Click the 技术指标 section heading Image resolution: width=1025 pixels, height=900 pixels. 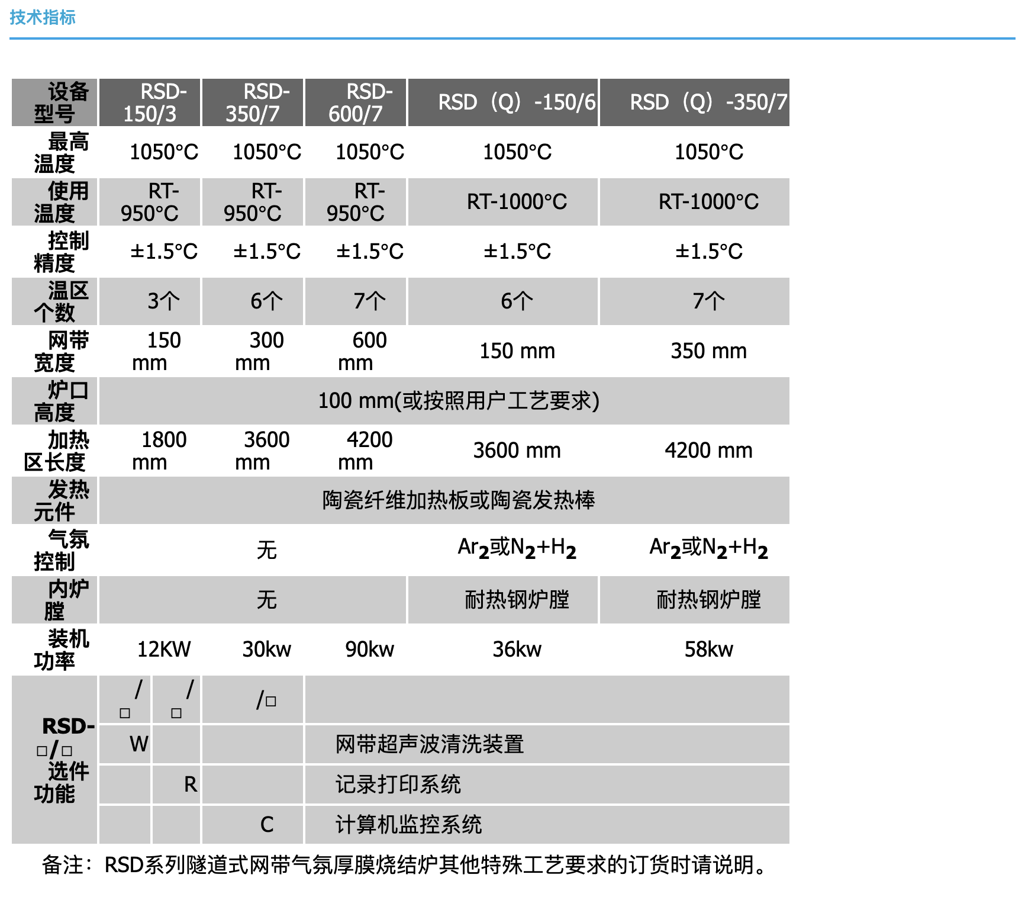[x=43, y=18]
